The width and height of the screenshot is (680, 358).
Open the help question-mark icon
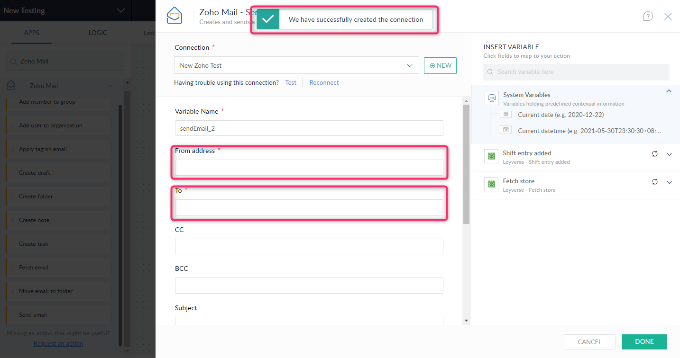pos(648,16)
